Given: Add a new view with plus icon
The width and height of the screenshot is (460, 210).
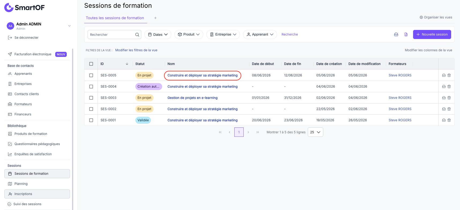Looking at the screenshot, I should (x=155, y=18).
